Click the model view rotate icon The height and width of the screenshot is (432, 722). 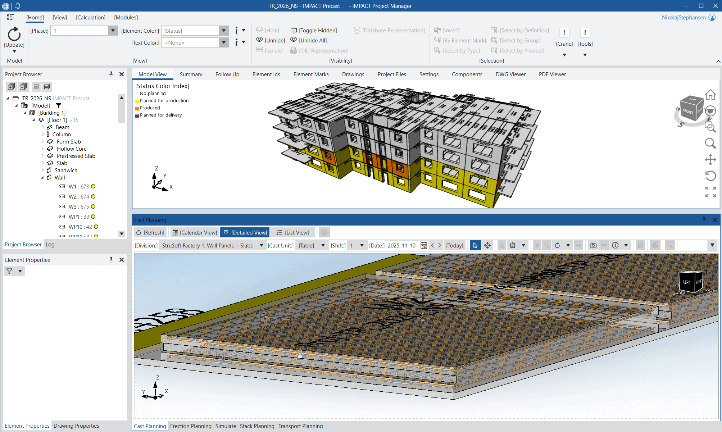pyautogui.click(x=710, y=176)
